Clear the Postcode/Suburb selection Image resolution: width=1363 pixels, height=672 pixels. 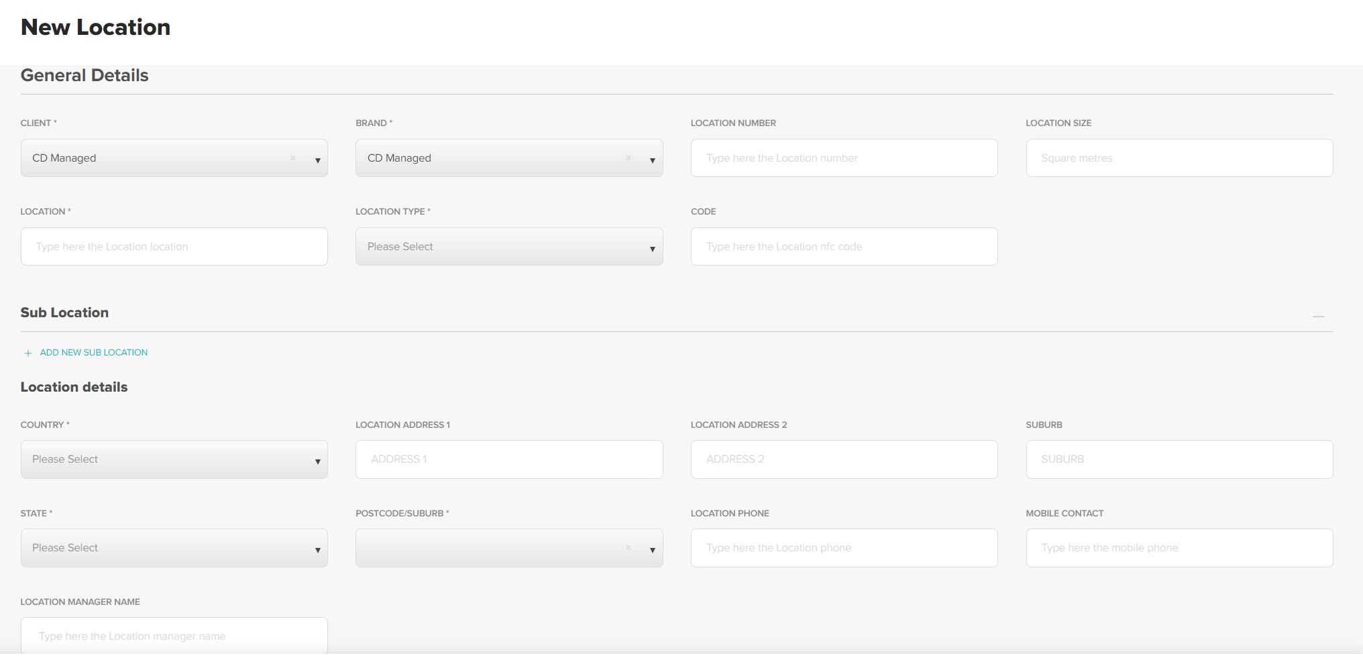tap(629, 548)
